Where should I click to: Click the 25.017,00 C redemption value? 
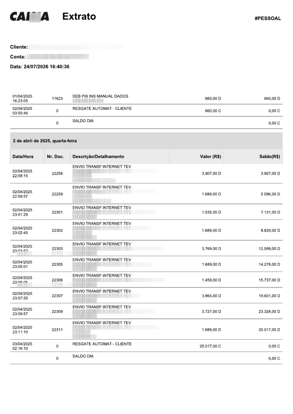tap(210, 346)
